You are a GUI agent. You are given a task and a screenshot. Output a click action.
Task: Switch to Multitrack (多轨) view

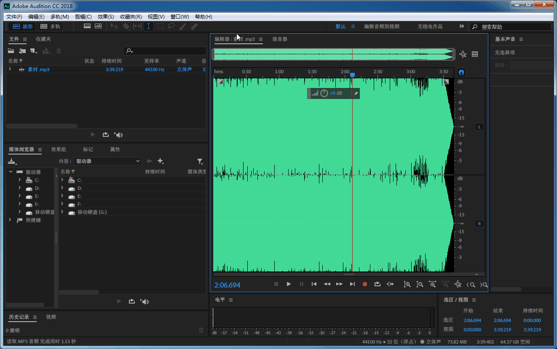pos(50,26)
